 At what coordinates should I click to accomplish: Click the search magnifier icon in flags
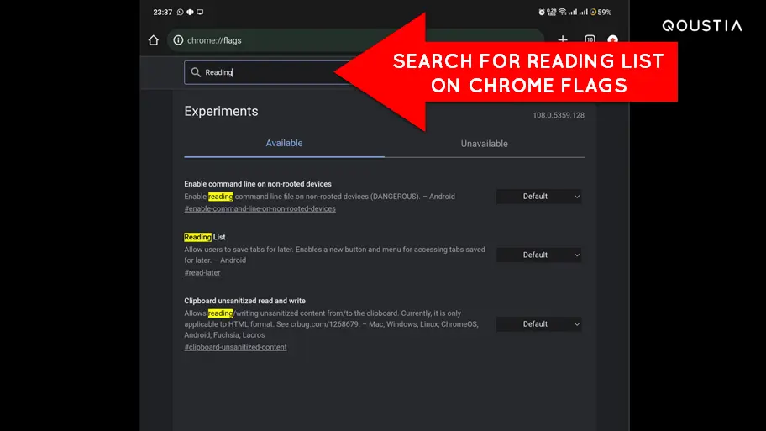(196, 72)
